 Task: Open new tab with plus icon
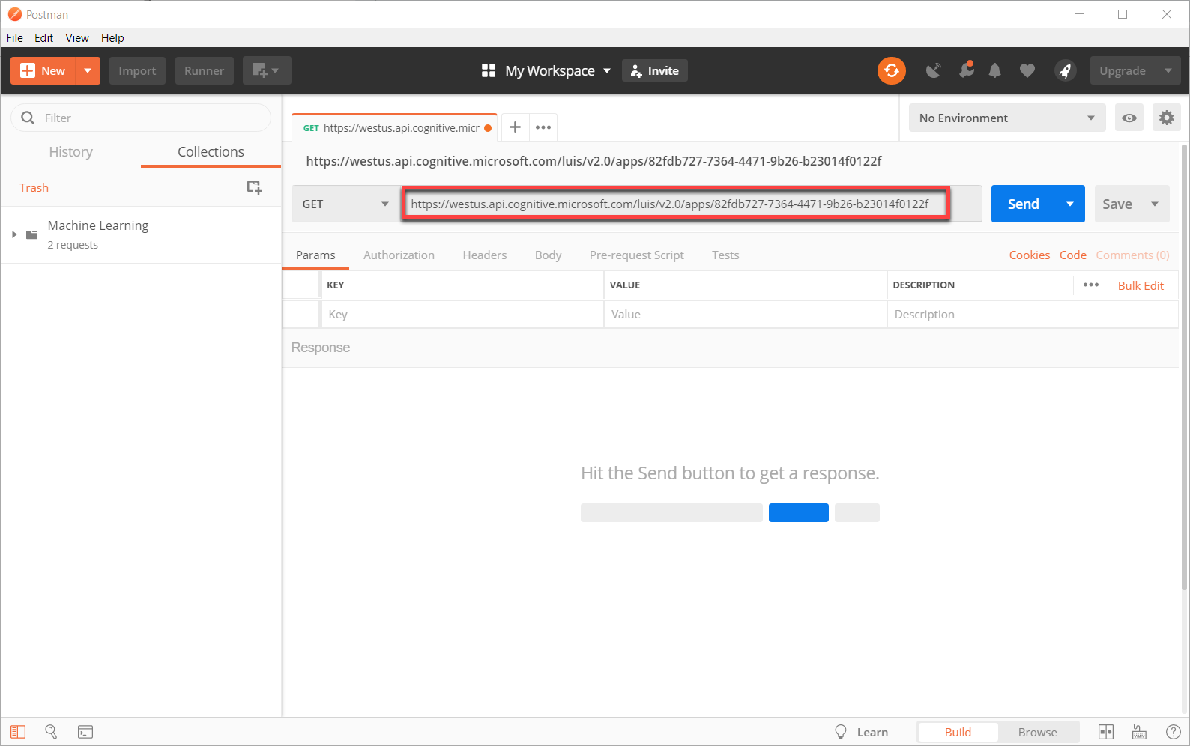515,127
